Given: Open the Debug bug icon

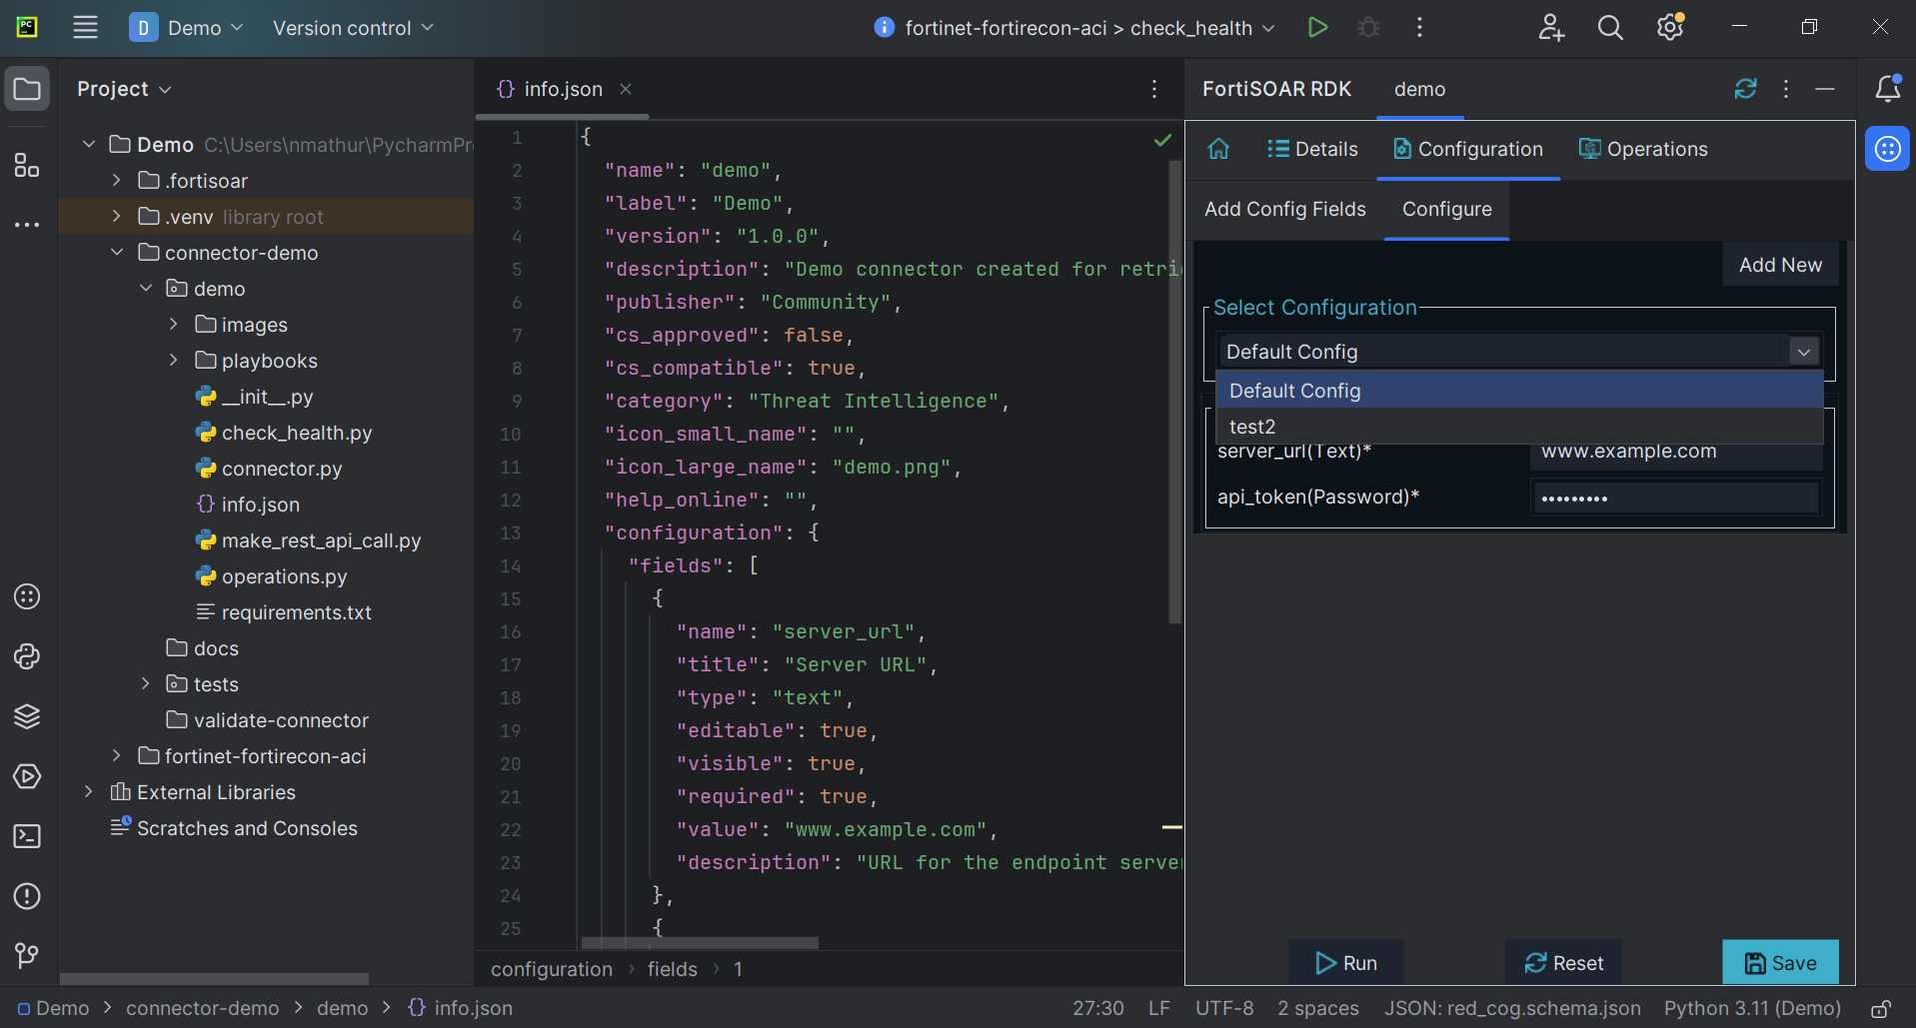Looking at the screenshot, I should pos(1368,28).
